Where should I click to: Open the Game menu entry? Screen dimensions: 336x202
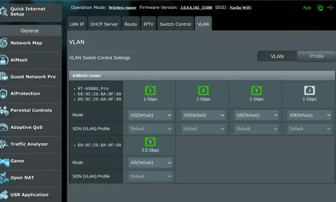point(30,161)
